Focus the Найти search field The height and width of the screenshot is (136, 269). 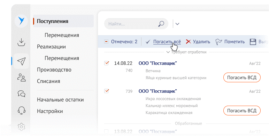136,24
